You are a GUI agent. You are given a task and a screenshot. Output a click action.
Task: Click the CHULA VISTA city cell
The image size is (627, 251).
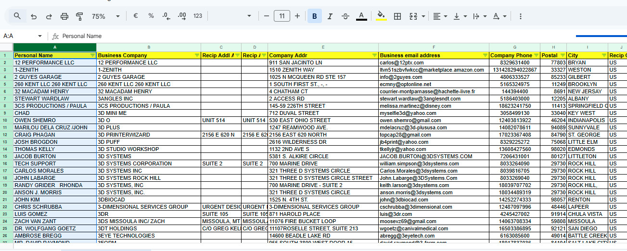[587, 214]
